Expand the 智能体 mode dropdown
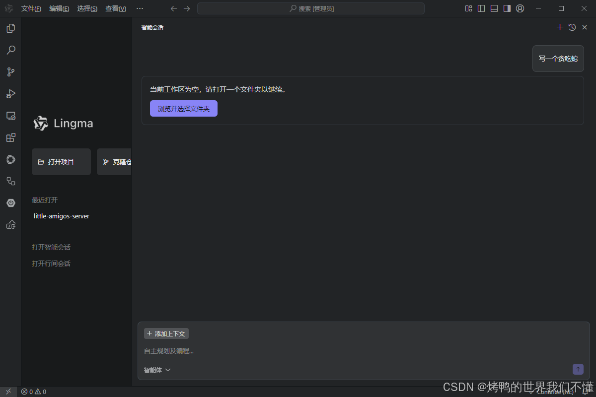The width and height of the screenshot is (596, 397). click(157, 370)
